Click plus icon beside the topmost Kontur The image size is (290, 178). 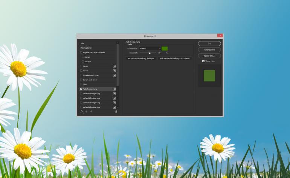[114, 66]
